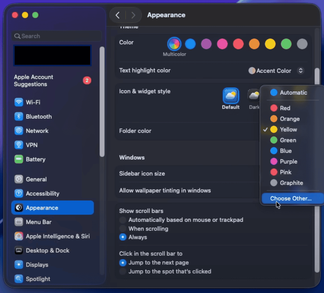Click the Sidebar icon size label
This screenshot has width=324, height=293.
pyautogui.click(x=142, y=173)
